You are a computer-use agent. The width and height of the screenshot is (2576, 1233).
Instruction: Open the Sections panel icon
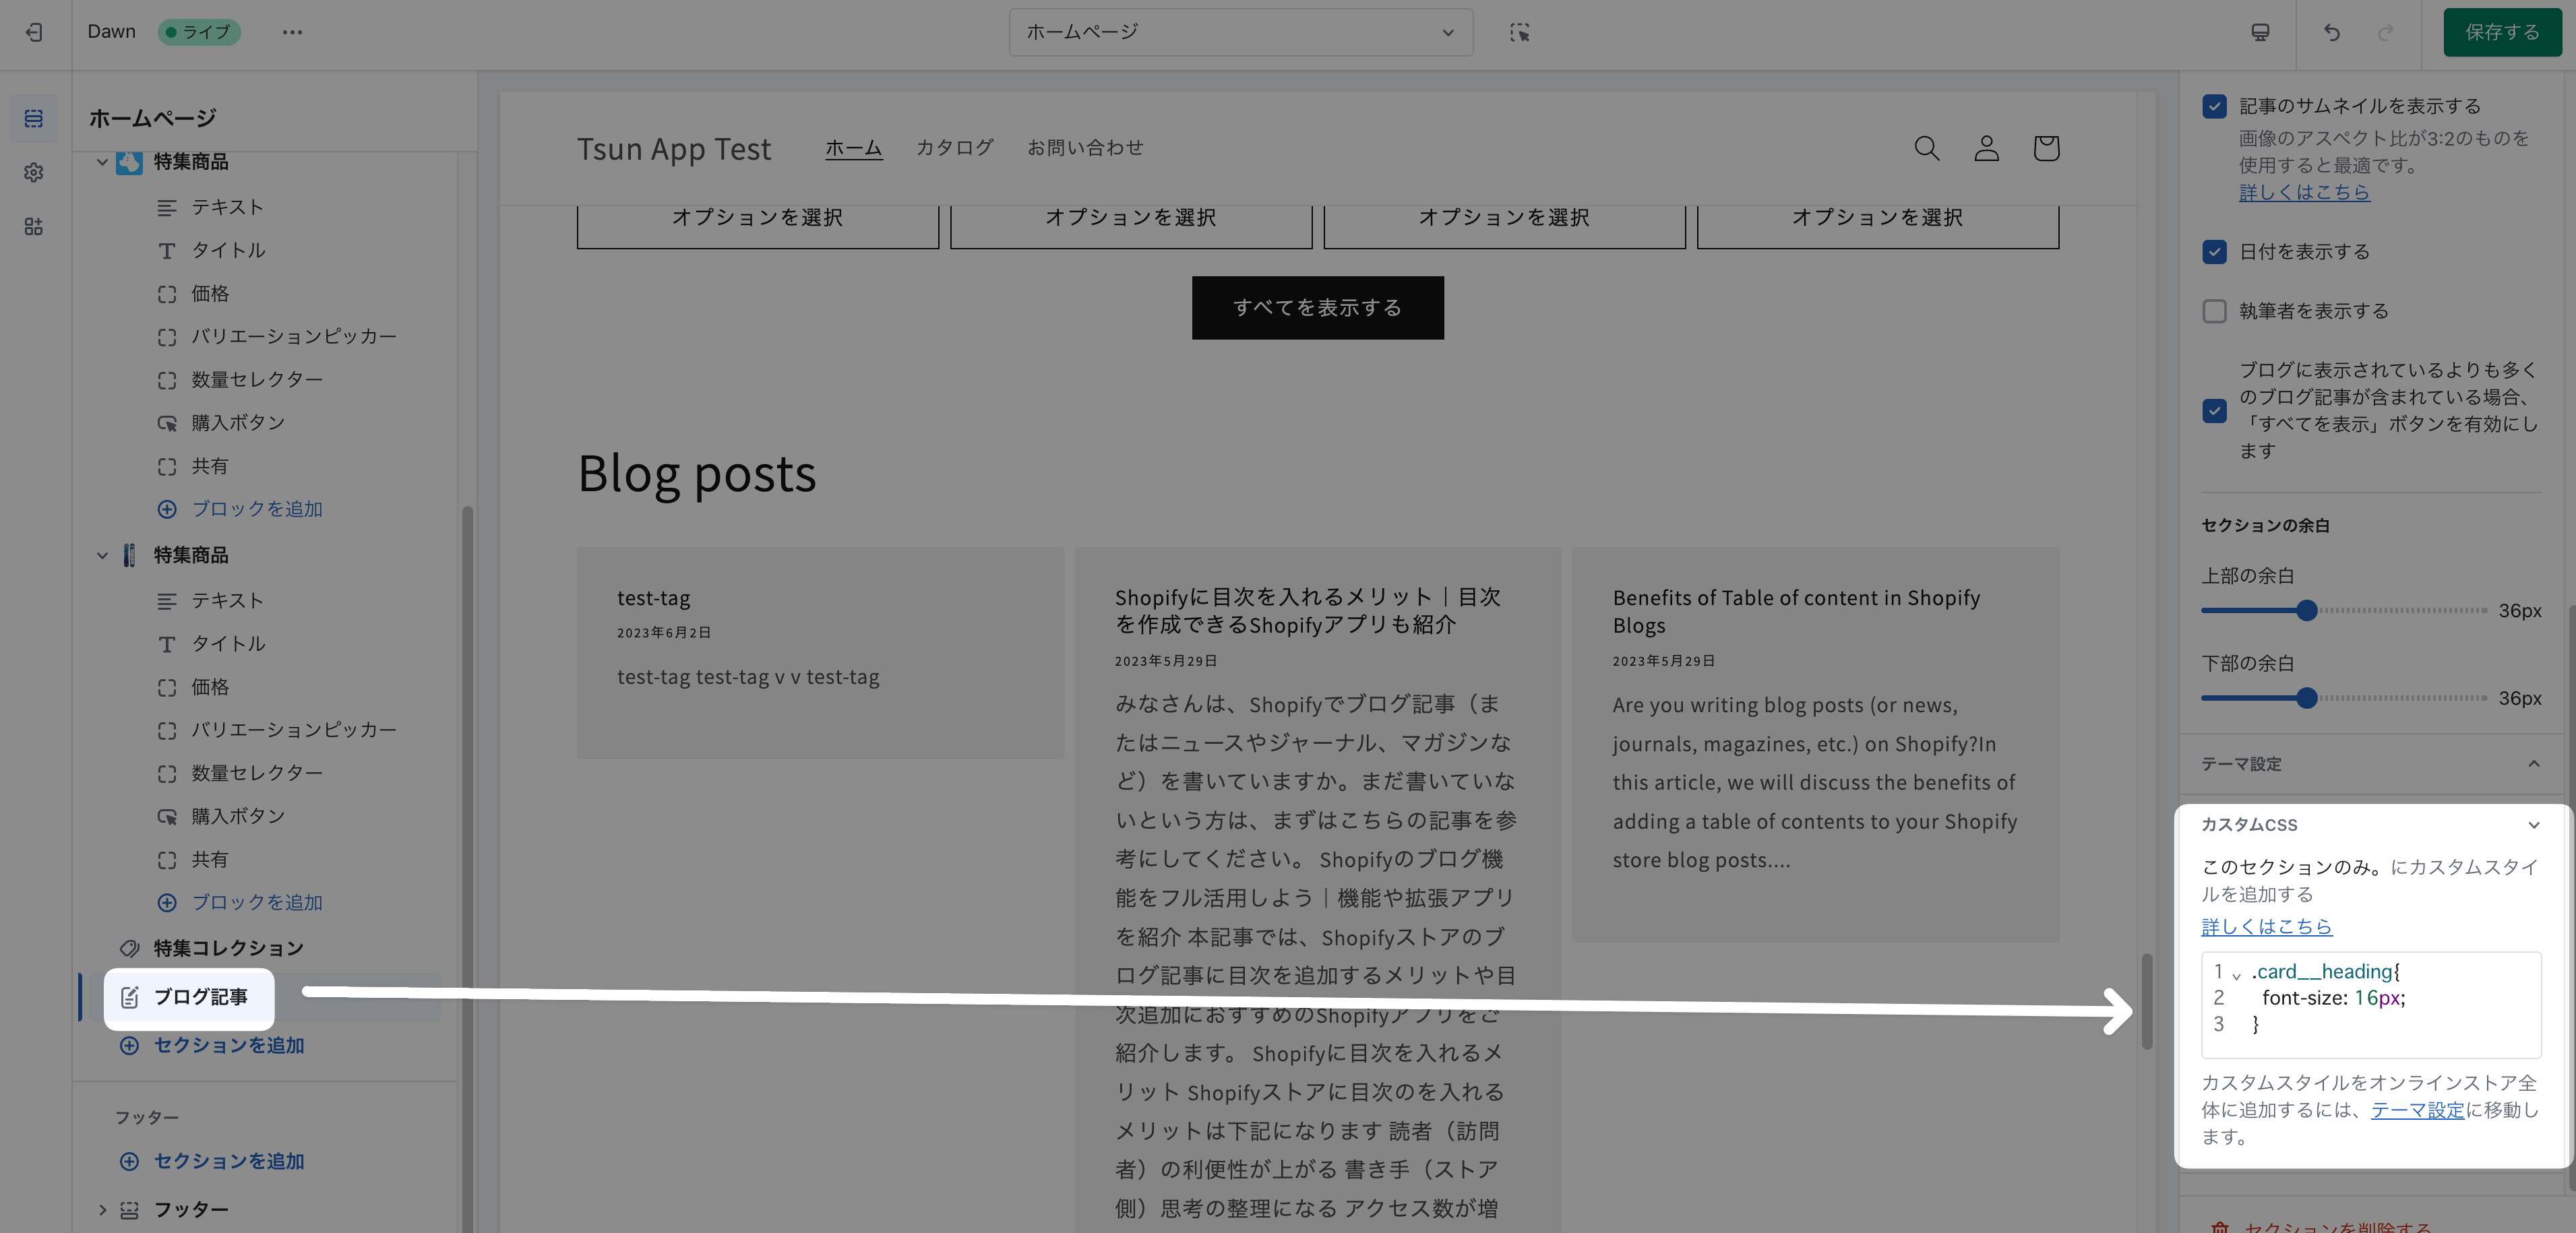coord(34,119)
